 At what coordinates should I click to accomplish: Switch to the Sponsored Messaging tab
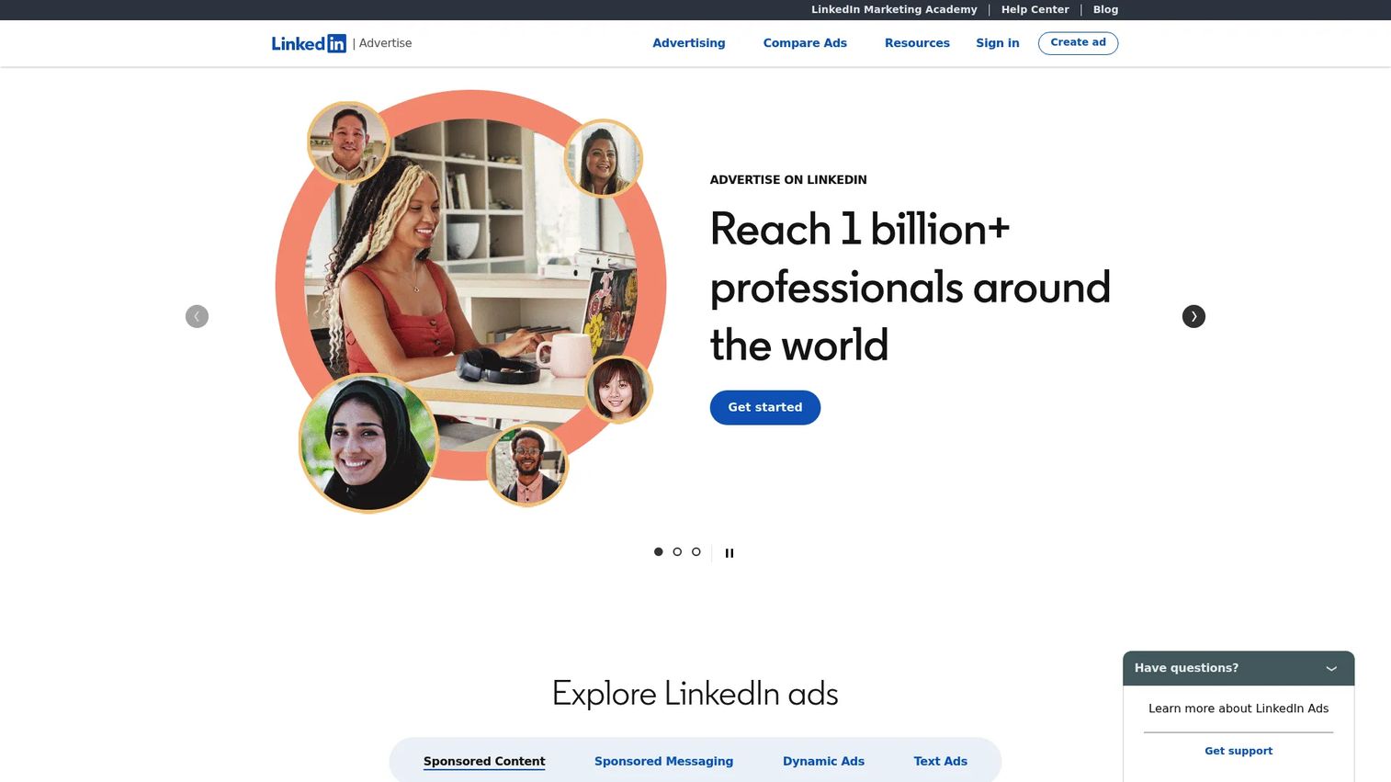(x=663, y=761)
